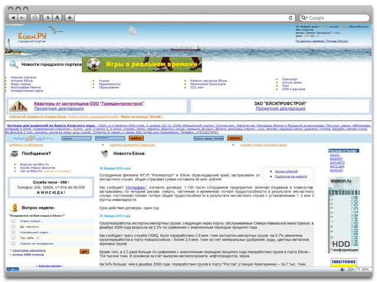Go back with the browser back arrow
Image resolution: width=377 pixels, height=282 pixels.
point(13,18)
